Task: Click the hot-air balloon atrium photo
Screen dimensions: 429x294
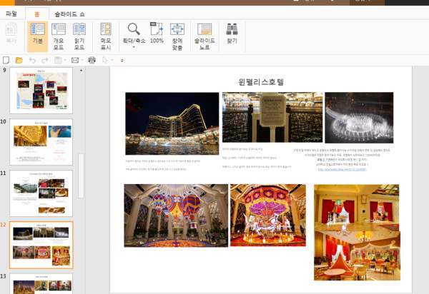Action: [x=176, y=216]
